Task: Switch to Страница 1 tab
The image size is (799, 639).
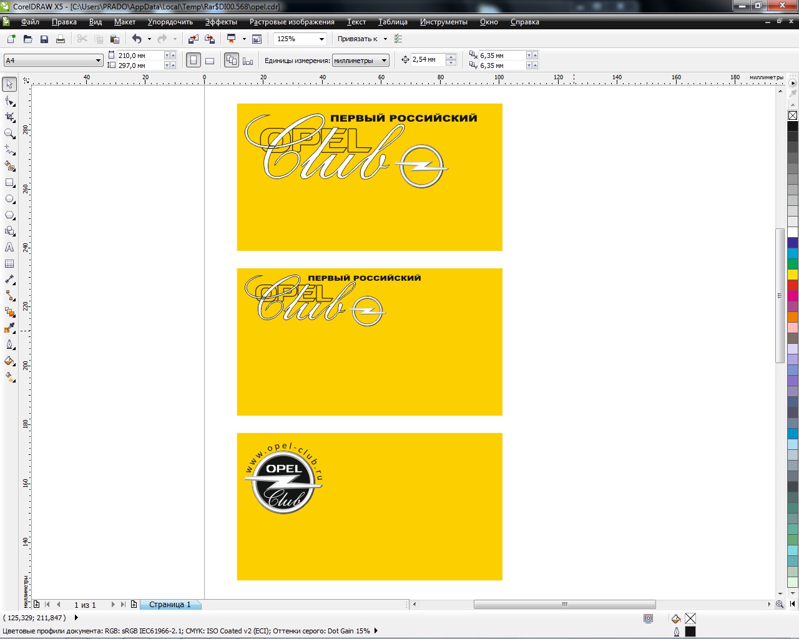Action: (170, 604)
